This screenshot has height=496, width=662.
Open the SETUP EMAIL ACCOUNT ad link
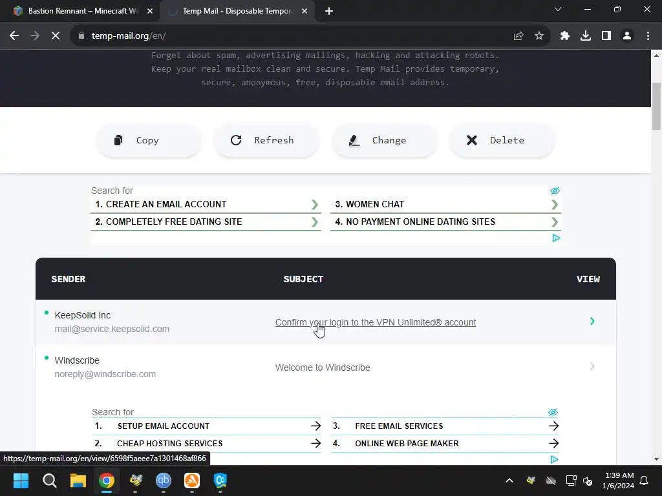click(x=164, y=426)
